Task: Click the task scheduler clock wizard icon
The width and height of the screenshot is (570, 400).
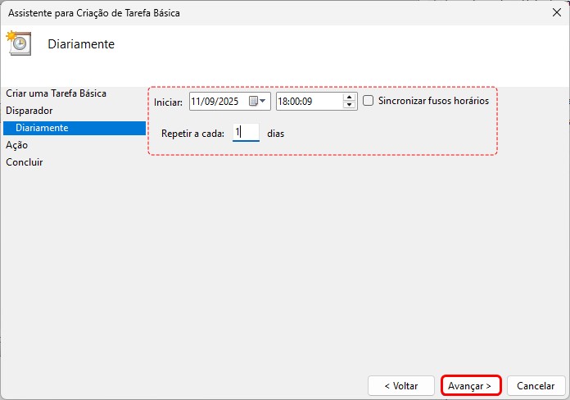Action: pos(18,43)
